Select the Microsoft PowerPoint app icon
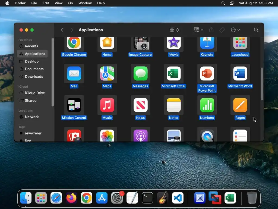Screen dimensions: 278x209 [207, 73]
